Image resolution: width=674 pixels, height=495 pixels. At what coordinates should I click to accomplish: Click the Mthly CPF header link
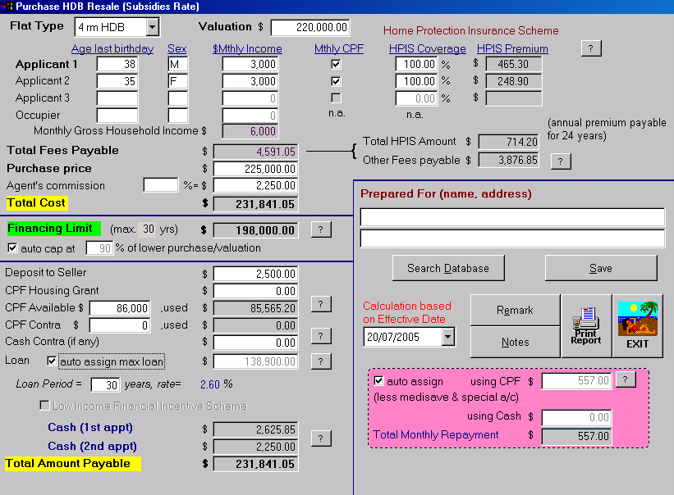339,49
